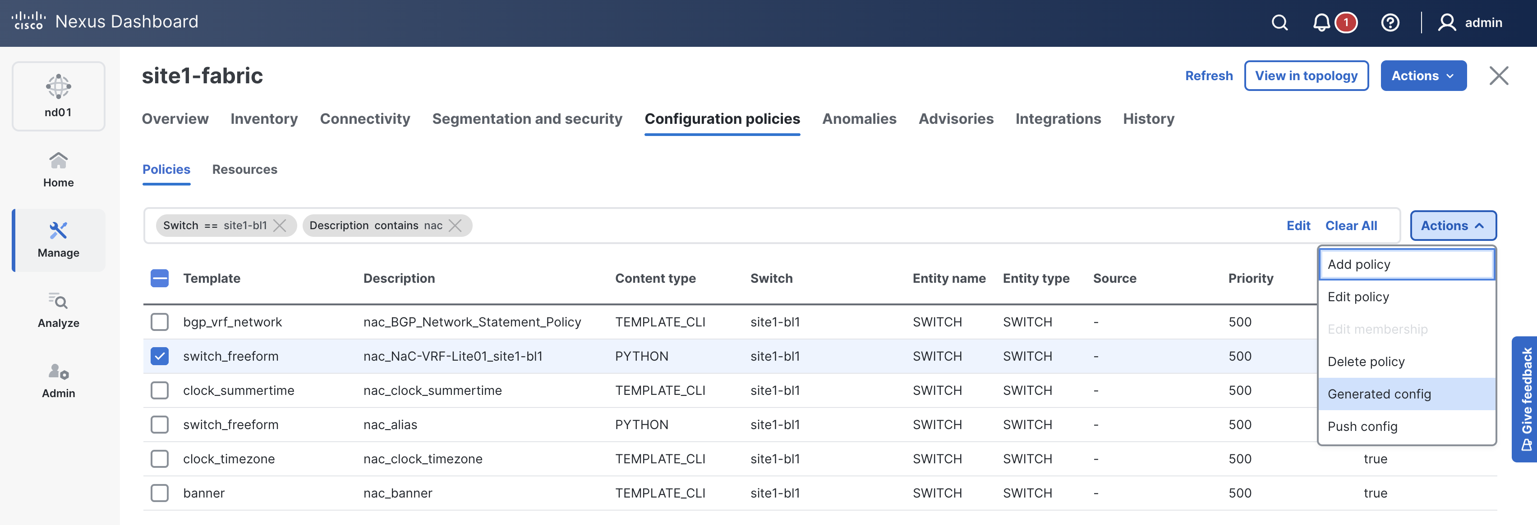Image resolution: width=1537 pixels, height=525 pixels.
Task: Switch to the Inventory tab
Action: tap(264, 118)
